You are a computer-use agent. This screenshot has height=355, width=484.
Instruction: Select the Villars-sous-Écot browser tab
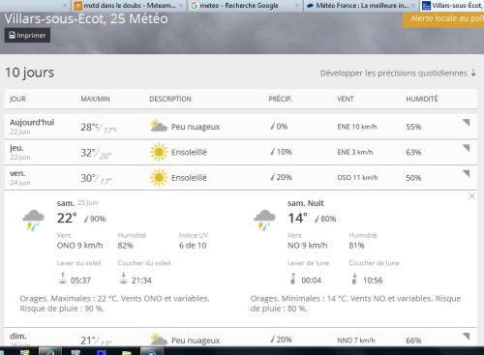(x=452, y=6)
